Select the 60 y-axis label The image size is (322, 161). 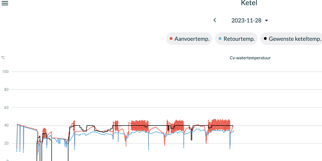[6, 107]
